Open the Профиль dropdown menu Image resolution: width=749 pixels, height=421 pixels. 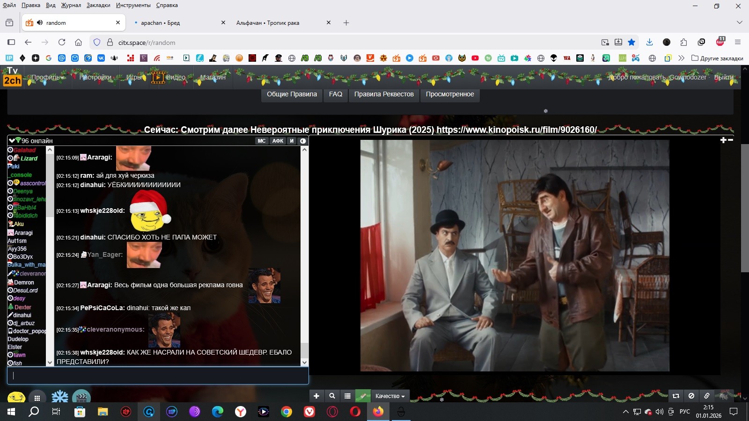47,77
